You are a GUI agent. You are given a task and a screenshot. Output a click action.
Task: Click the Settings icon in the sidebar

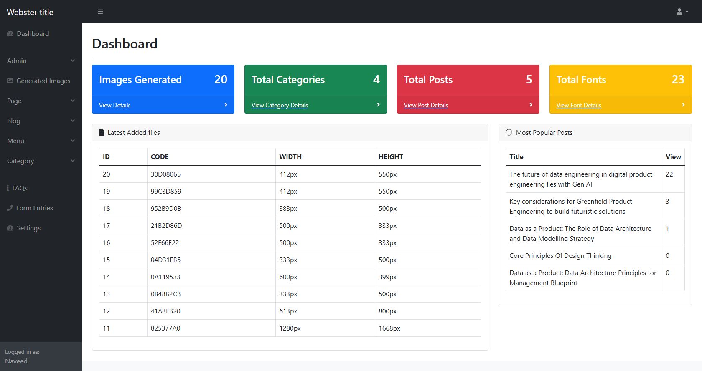10,228
